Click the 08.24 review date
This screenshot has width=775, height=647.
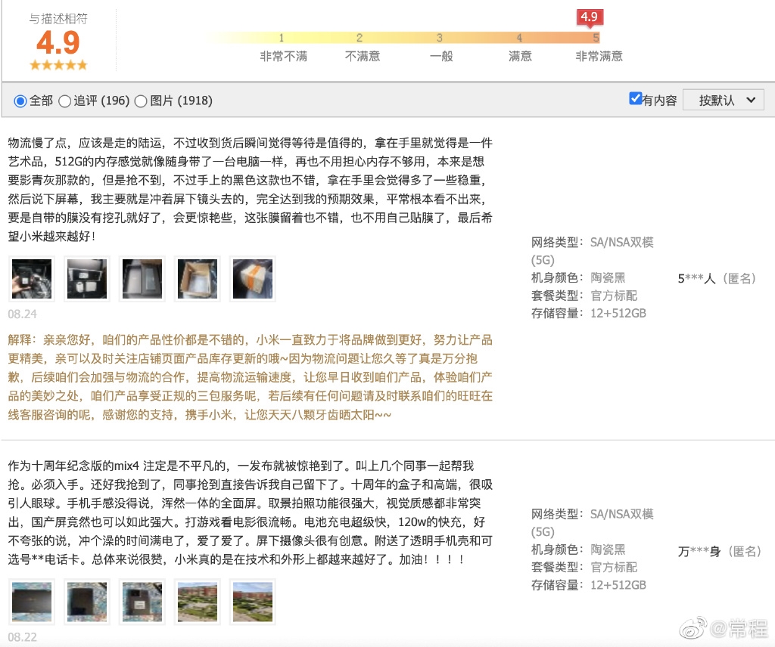click(22, 314)
